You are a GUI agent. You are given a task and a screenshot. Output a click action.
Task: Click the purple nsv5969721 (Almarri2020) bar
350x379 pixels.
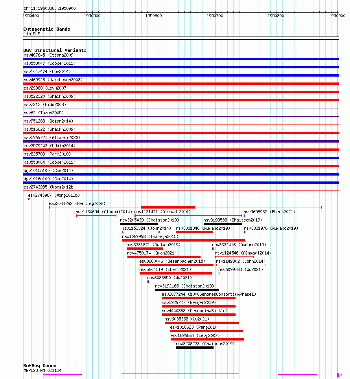(x=181, y=141)
